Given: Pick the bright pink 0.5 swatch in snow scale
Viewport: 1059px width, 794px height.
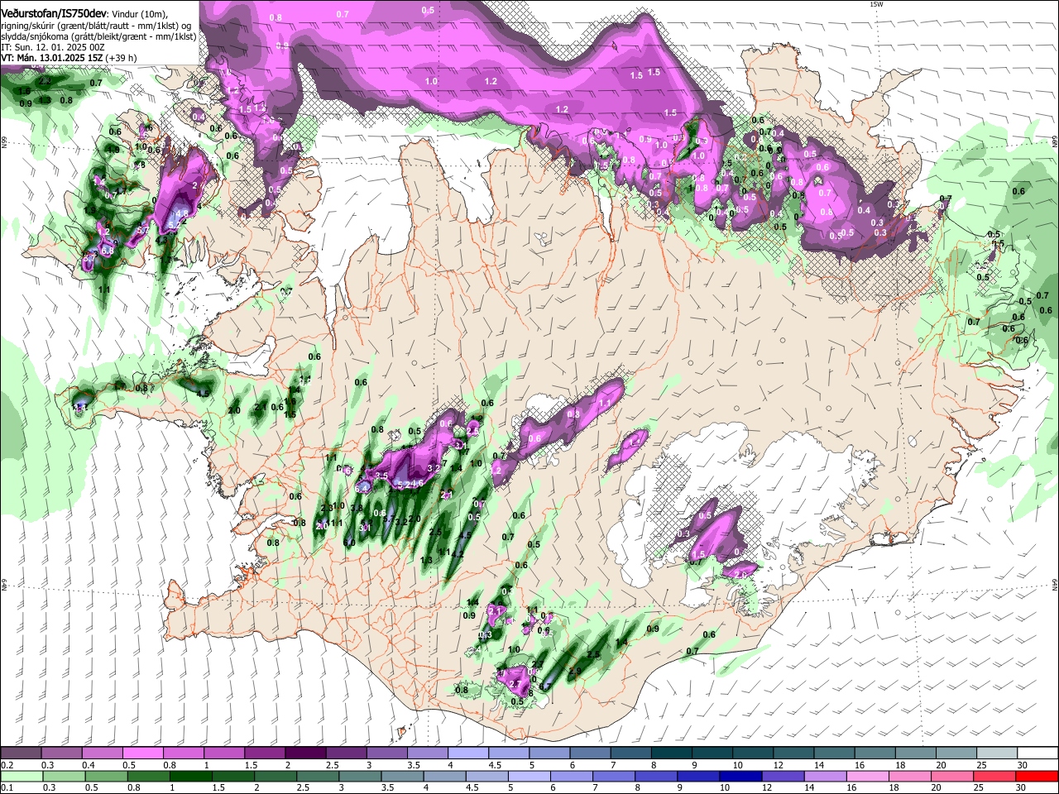Looking at the screenshot, I should click(142, 753).
